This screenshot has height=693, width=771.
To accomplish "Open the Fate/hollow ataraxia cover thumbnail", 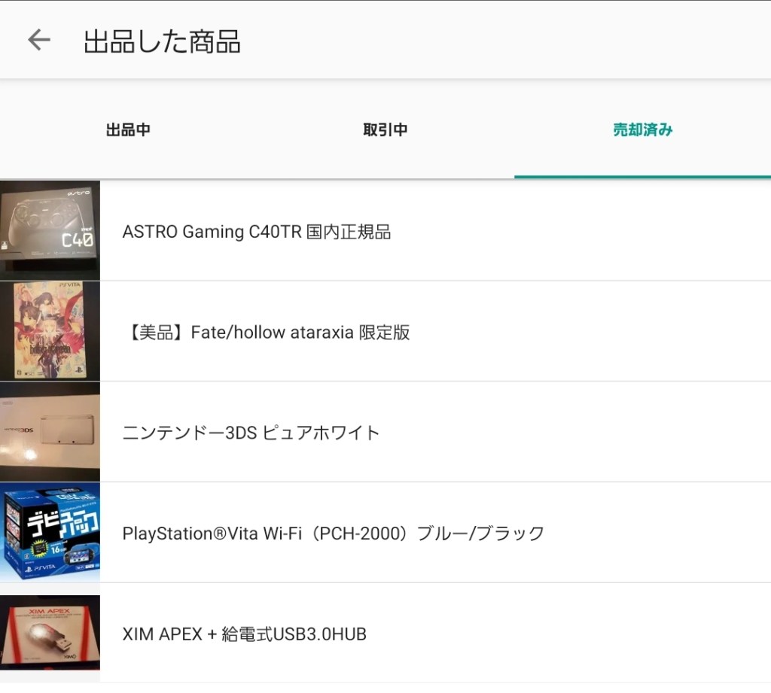I will 50,331.
